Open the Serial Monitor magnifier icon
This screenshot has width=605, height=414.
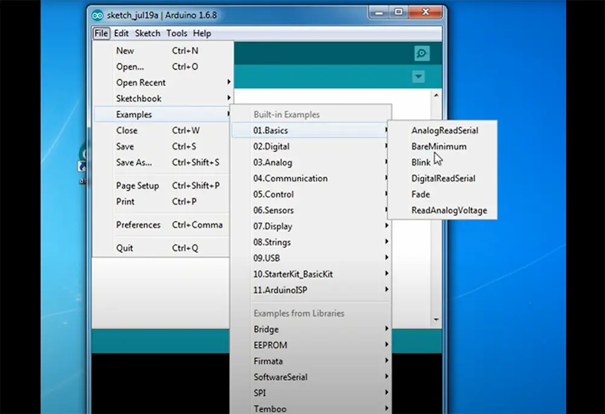click(422, 53)
